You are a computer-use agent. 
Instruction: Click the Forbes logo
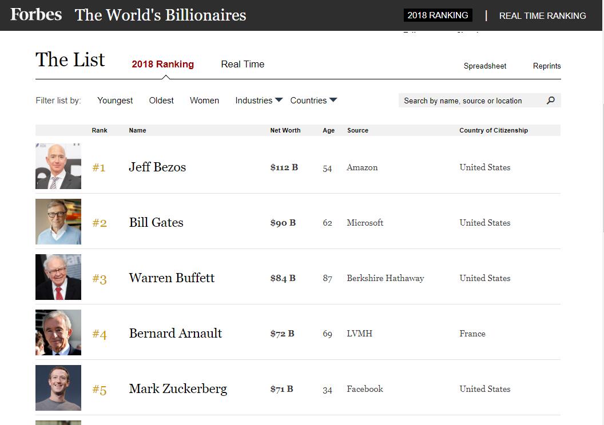[x=36, y=15]
